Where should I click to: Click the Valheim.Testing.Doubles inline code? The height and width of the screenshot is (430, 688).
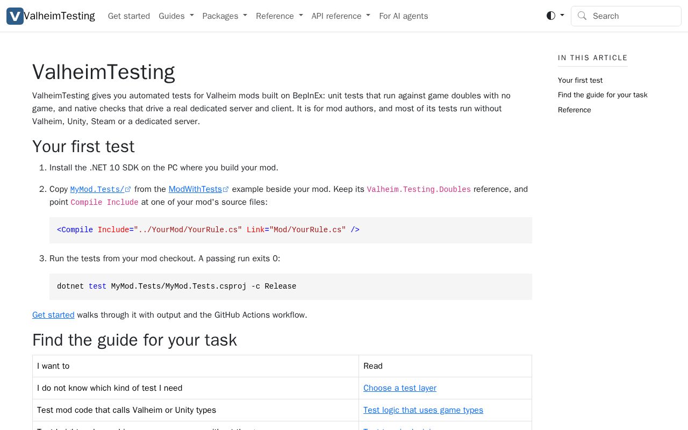tap(419, 189)
